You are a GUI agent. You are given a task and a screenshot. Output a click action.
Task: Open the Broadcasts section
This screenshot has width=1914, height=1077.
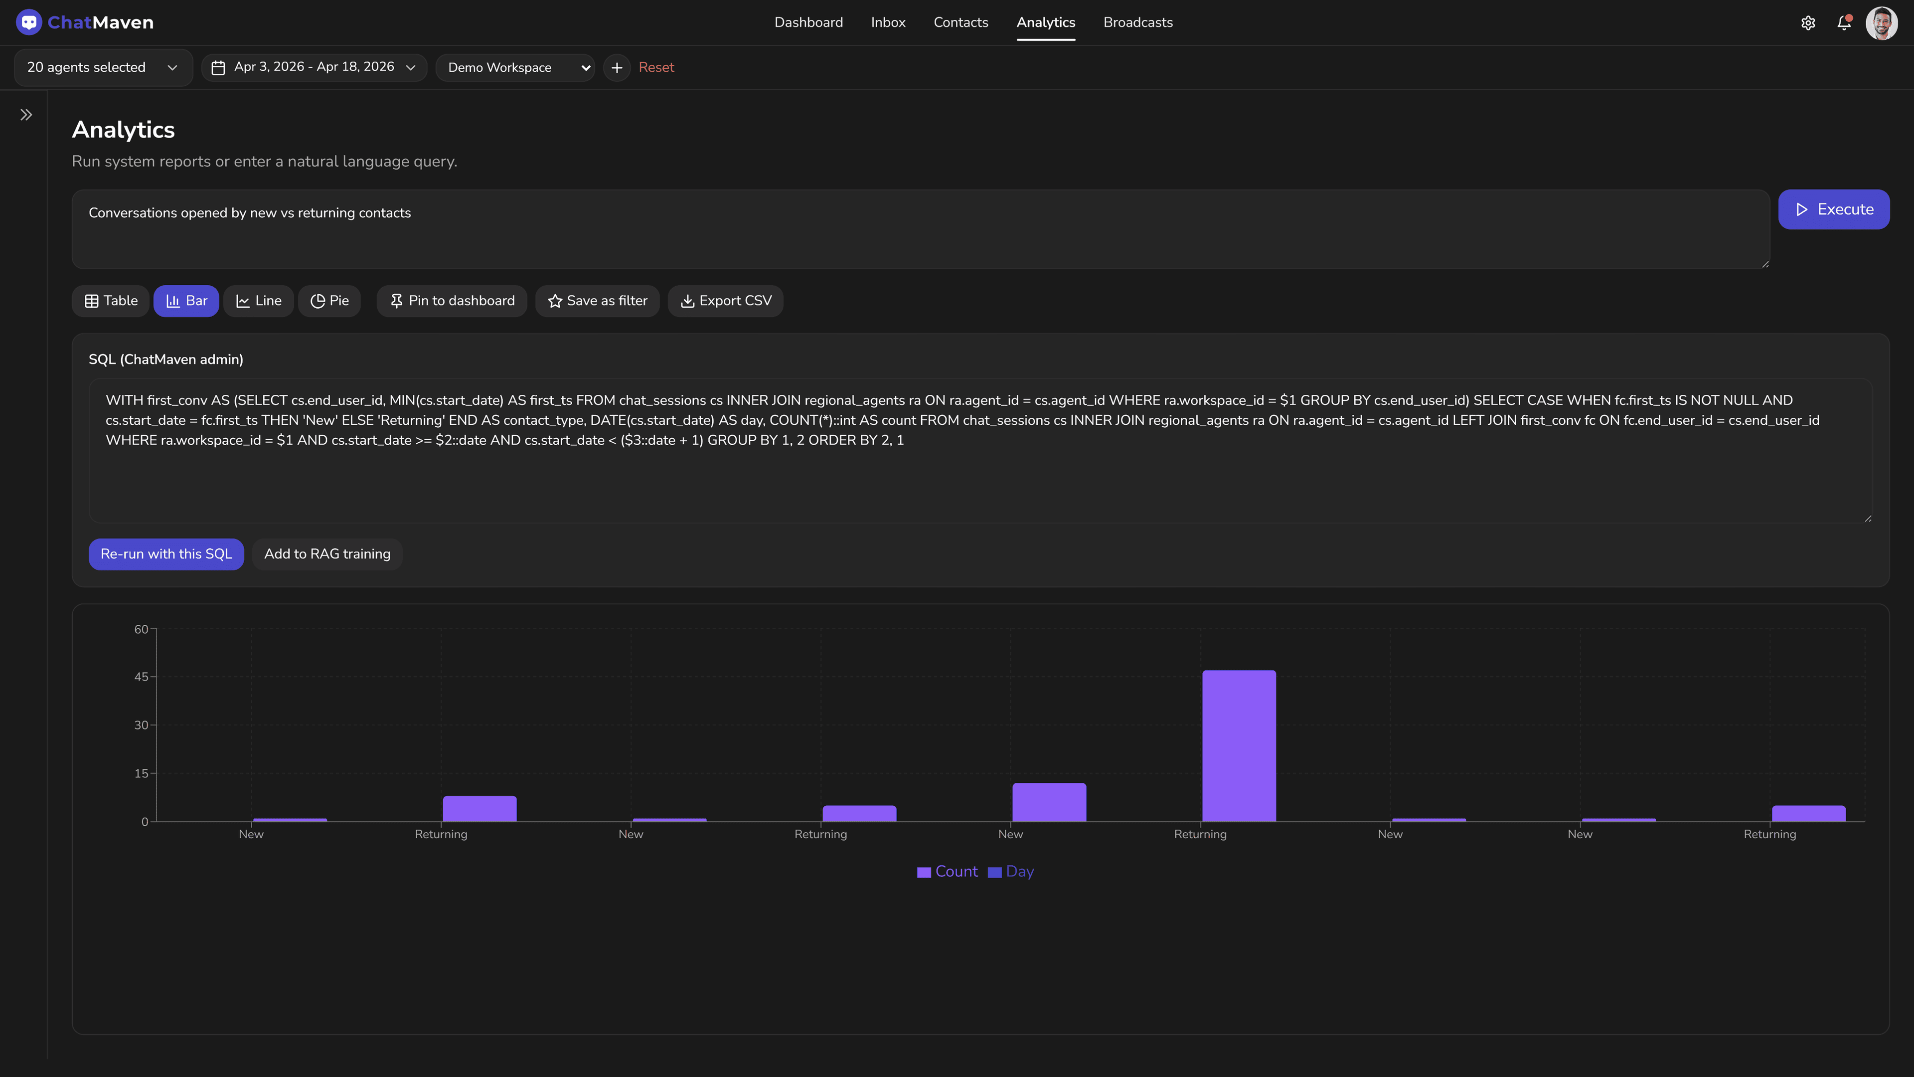point(1137,22)
